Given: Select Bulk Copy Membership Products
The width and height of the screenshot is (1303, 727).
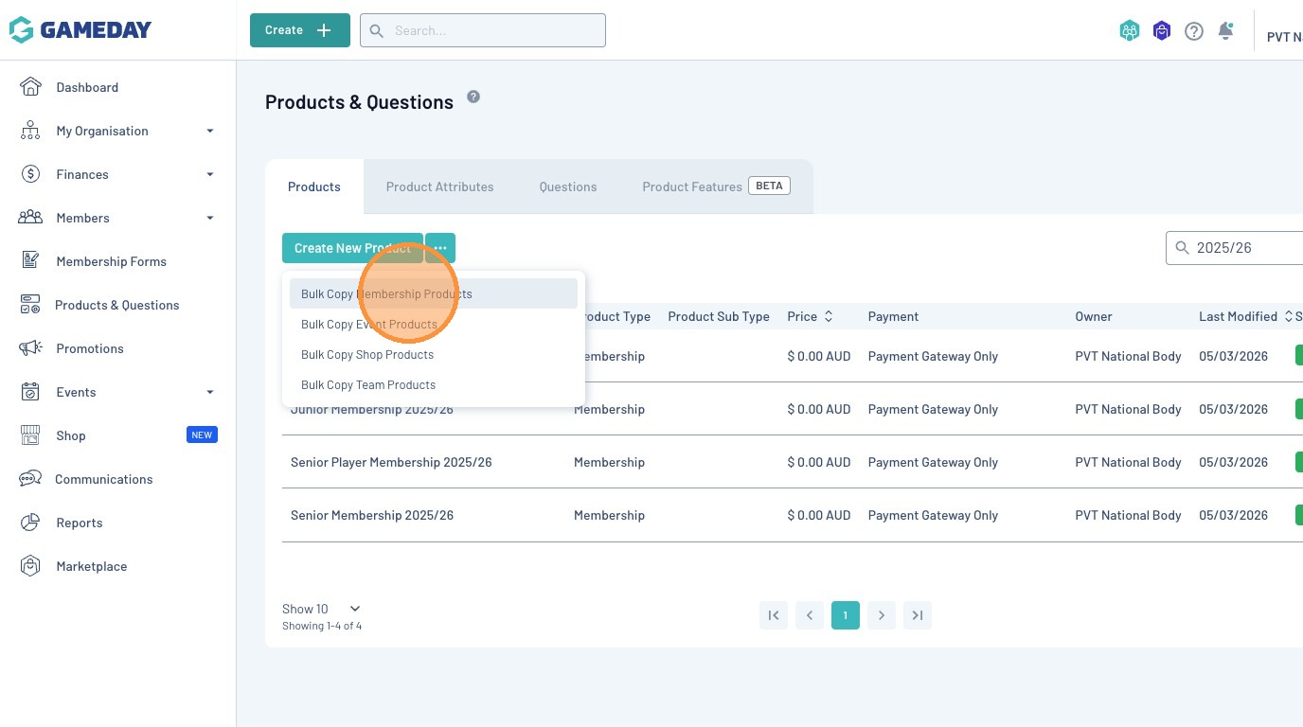Looking at the screenshot, I should click(x=434, y=293).
